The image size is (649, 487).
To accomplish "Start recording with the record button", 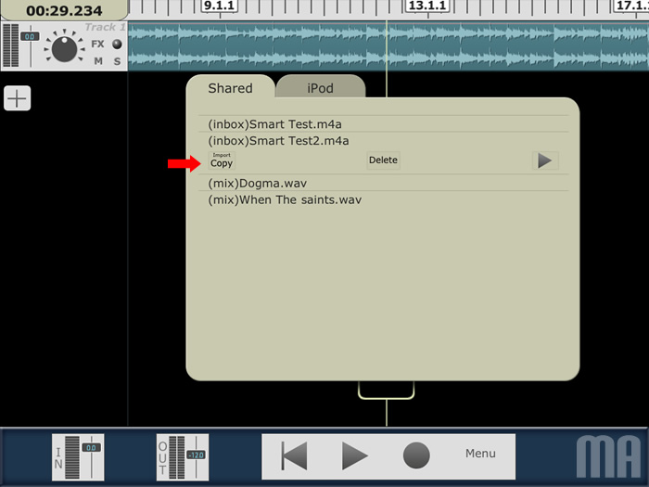I will point(416,455).
